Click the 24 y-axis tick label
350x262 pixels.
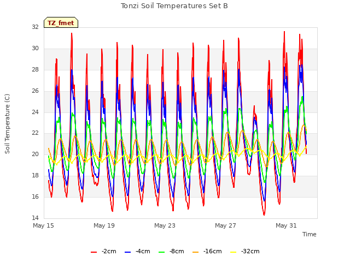coord(35,112)
